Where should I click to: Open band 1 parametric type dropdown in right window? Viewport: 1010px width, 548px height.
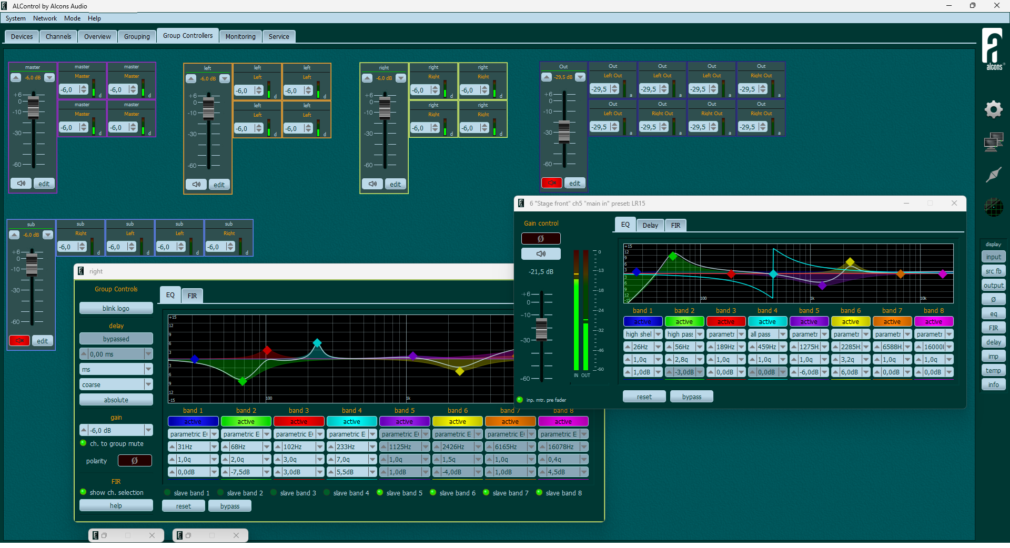pyautogui.click(x=214, y=434)
